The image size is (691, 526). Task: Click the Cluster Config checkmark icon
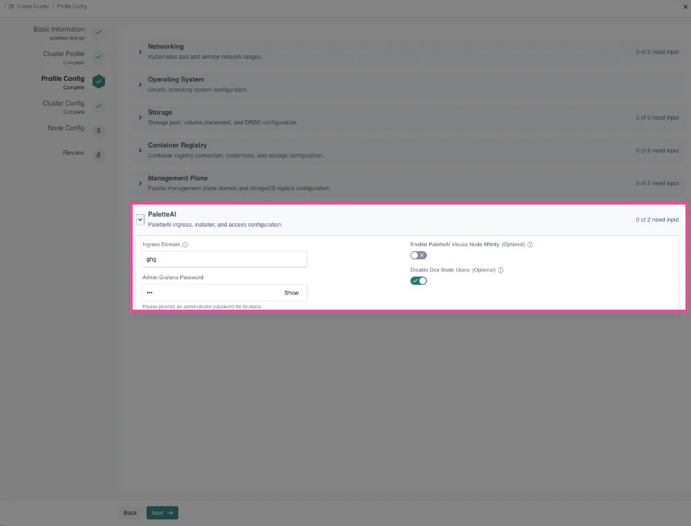coord(99,106)
